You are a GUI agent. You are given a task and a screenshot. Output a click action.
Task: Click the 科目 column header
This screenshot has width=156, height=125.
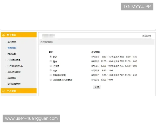[x=51, y=52]
